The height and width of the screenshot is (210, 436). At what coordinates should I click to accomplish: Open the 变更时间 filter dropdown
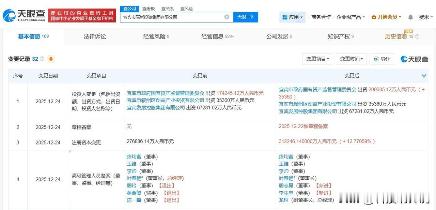[351, 59]
